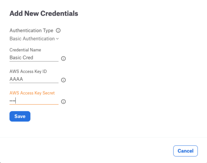View info icon next to Access Key Secret

coord(64,101)
